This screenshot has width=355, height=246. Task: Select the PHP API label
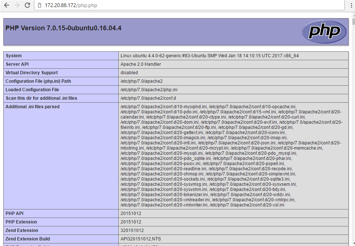(x=14, y=213)
